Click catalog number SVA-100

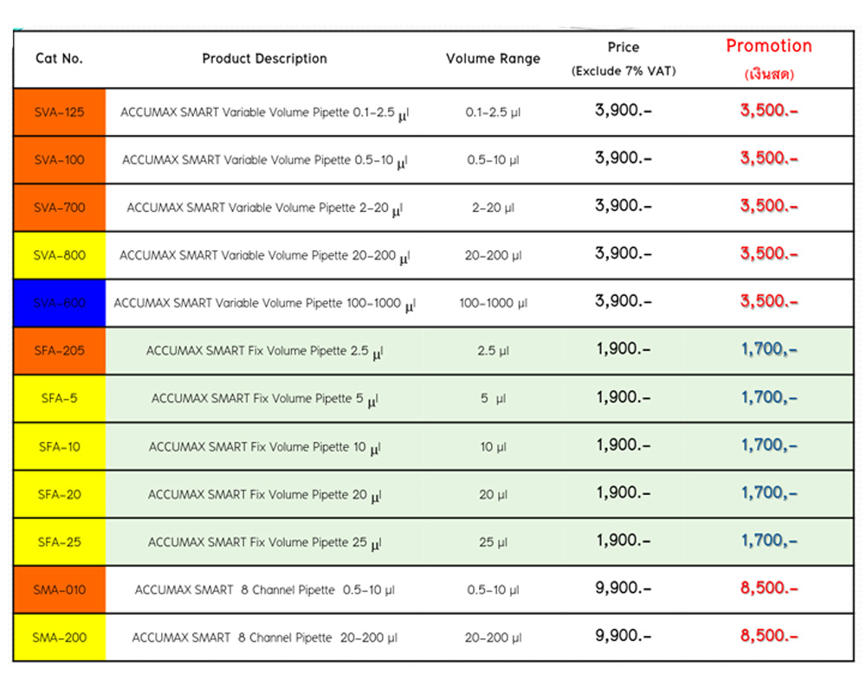[60, 160]
